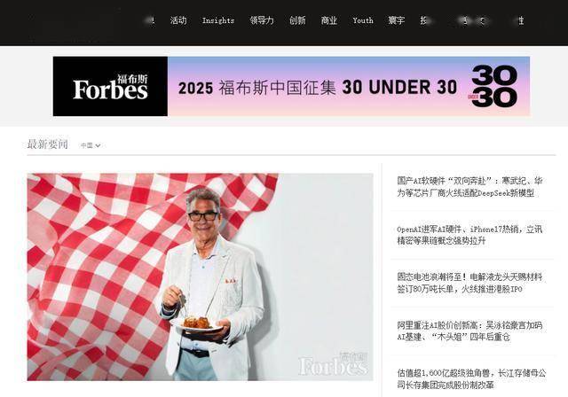
Task: Open the 固态电池浪潮将至 article link
Action: (x=469, y=283)
